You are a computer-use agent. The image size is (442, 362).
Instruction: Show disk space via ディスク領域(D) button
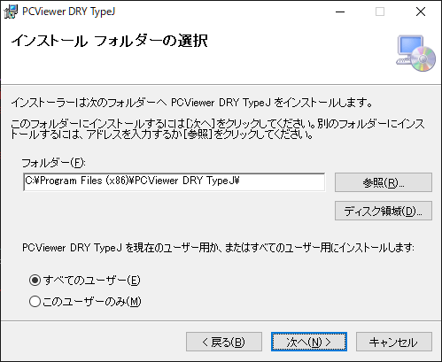click(x=384, y=211)
